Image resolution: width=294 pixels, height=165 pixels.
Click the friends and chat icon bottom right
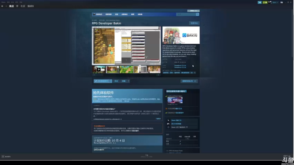(289, 156)
